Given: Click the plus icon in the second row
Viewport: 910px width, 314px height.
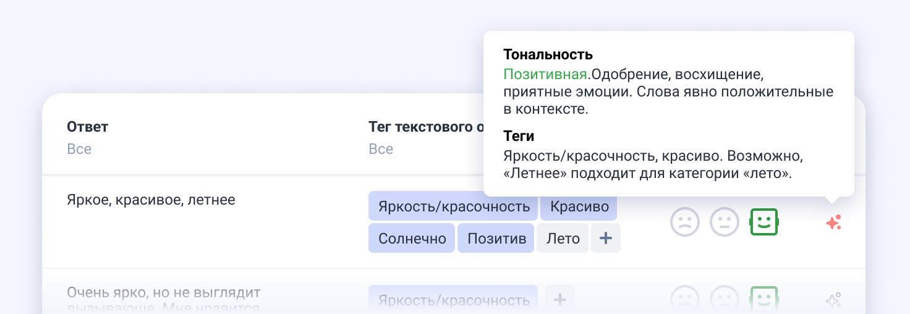Looking at the screenshot, I should [x=560, y=300].
